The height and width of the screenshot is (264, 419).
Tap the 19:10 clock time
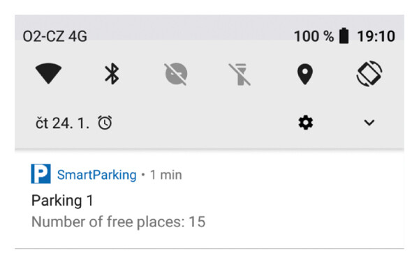click(376, 36)
